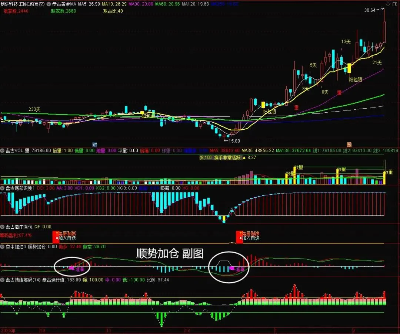Viewport: 400px width, 334px height.
Task: Click the 做多 32.48 value
Action: click(70, 247)
